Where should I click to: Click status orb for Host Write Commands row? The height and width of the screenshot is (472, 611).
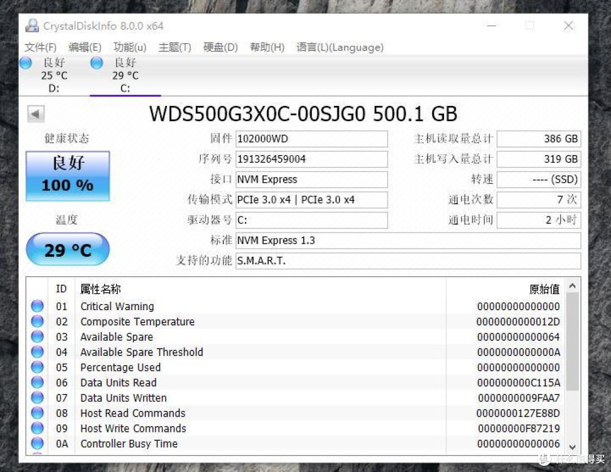click(37, 428)
